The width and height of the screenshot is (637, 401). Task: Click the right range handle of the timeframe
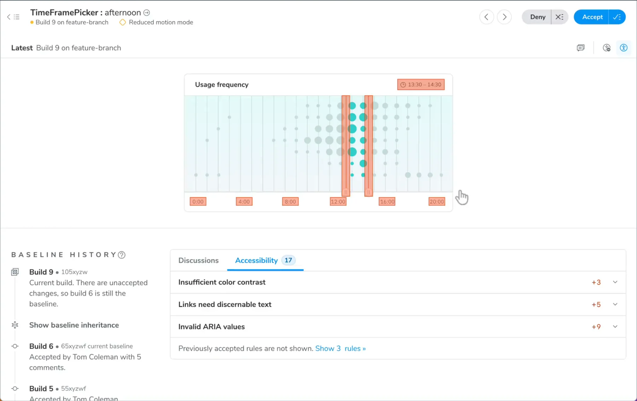pyautogui.click(x=368, y=146)
